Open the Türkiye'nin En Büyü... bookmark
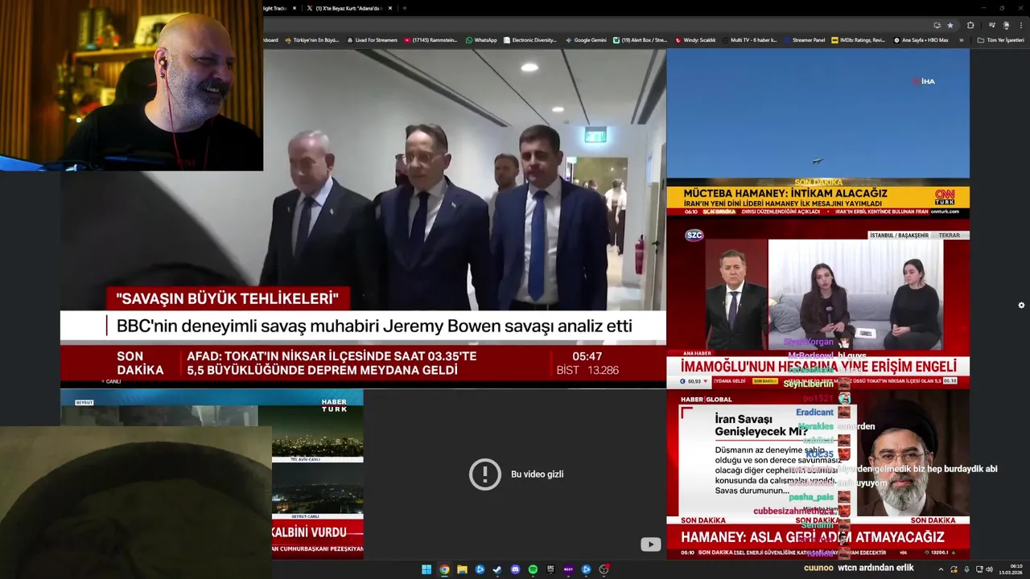This screenshot has height=579, width=1030. (311, 39)
